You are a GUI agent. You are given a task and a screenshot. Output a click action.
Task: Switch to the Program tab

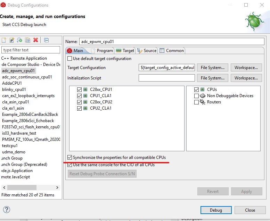coord(102,51)
